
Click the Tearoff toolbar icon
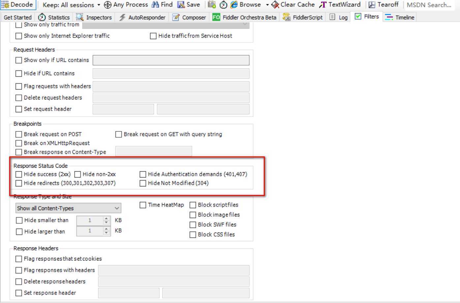(x=372, y=5)
